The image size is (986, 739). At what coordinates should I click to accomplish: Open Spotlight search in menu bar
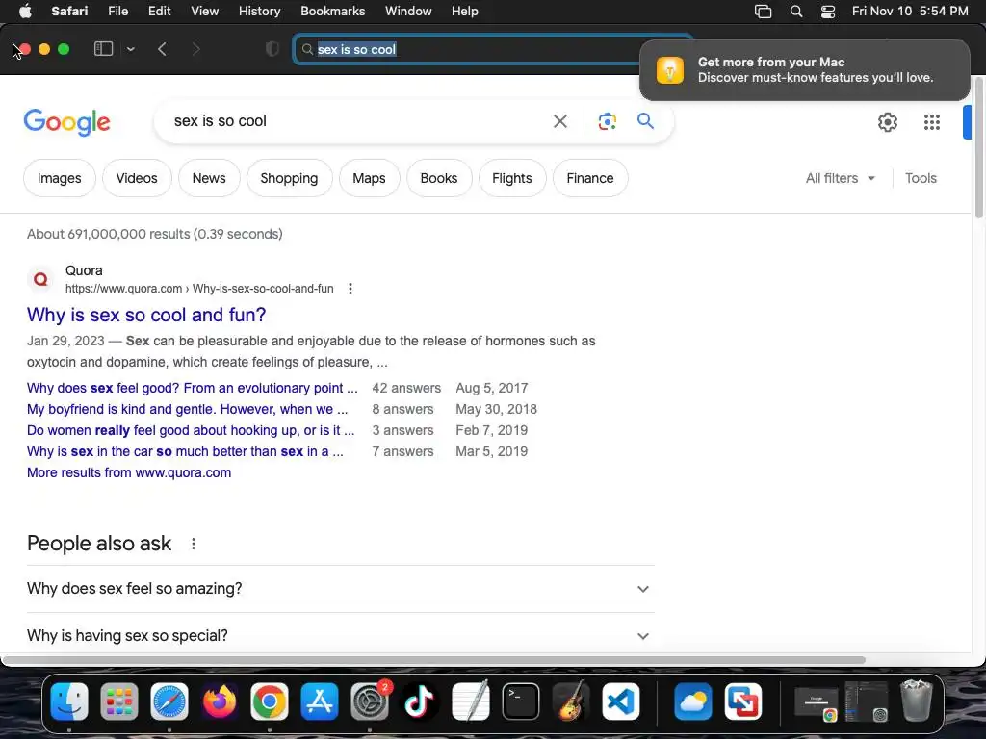pos(796,12)
